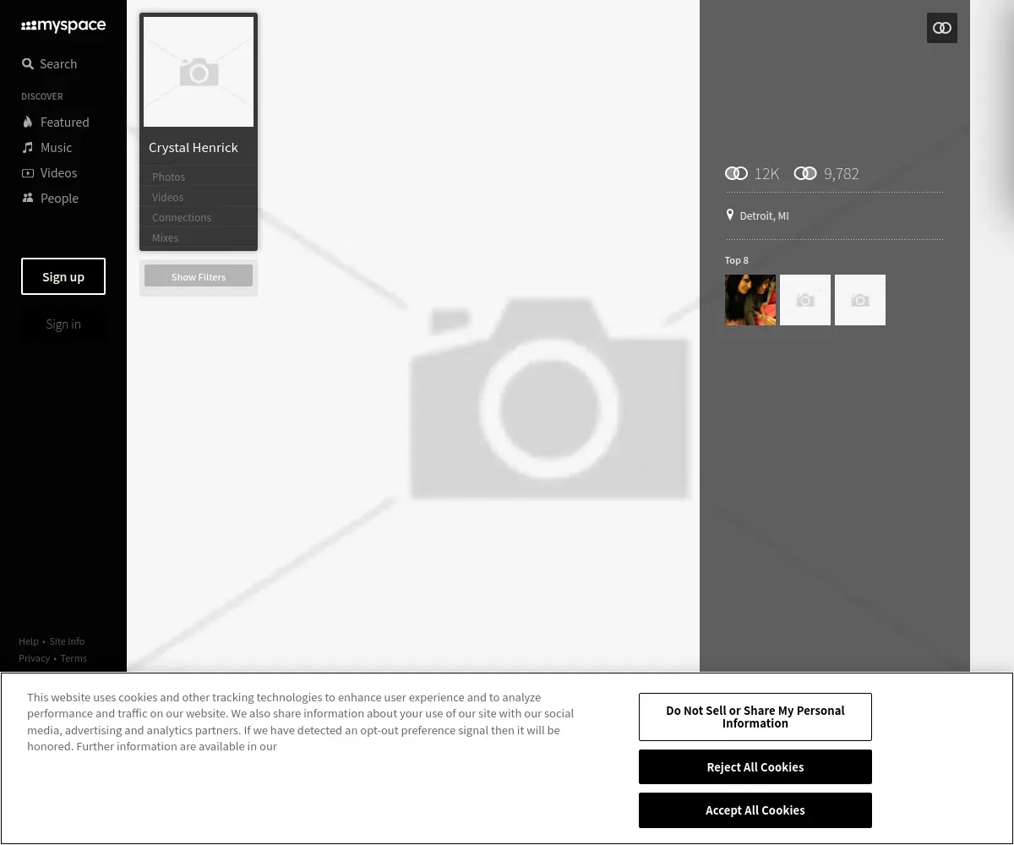This screenshot has height=845, width=1014.
Task: Open the Terms link
Action: (74, 658)
